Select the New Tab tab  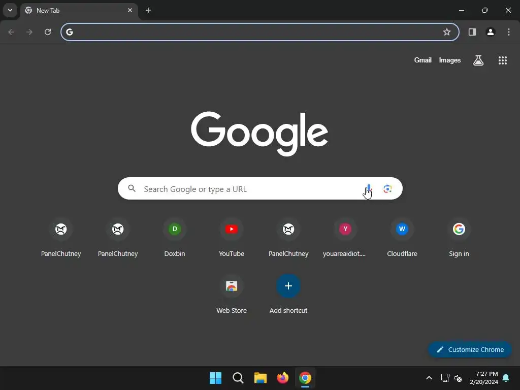pos(79,11)
